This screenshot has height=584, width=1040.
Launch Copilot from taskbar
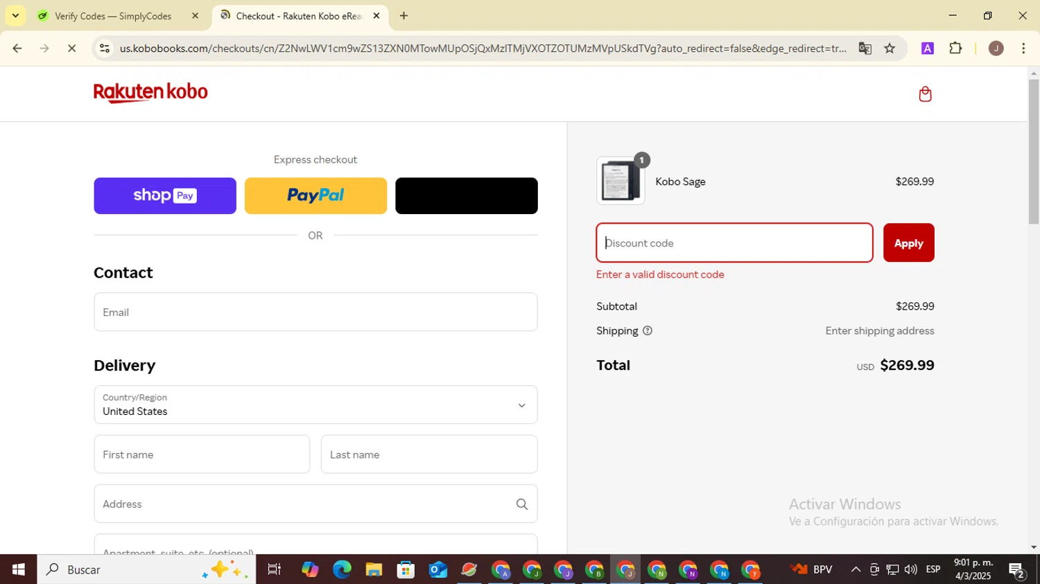tap(310, 569)
